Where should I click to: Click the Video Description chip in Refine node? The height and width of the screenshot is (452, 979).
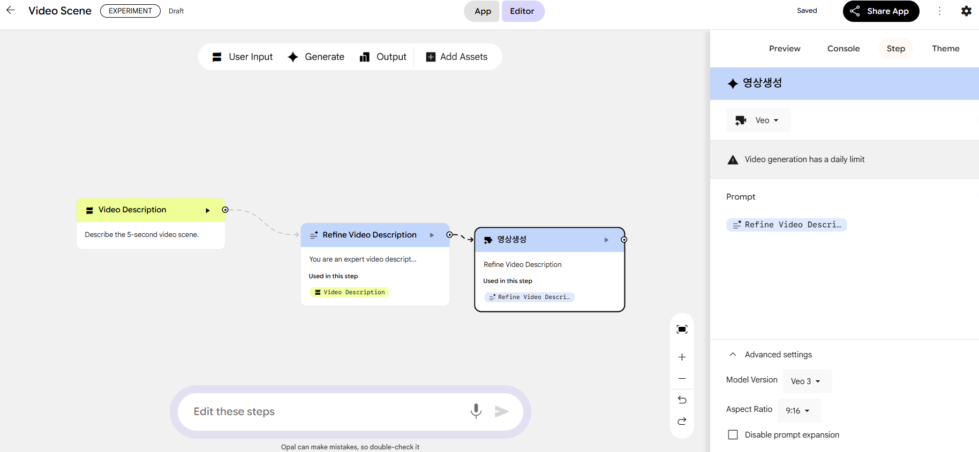(x=349, y=292)
